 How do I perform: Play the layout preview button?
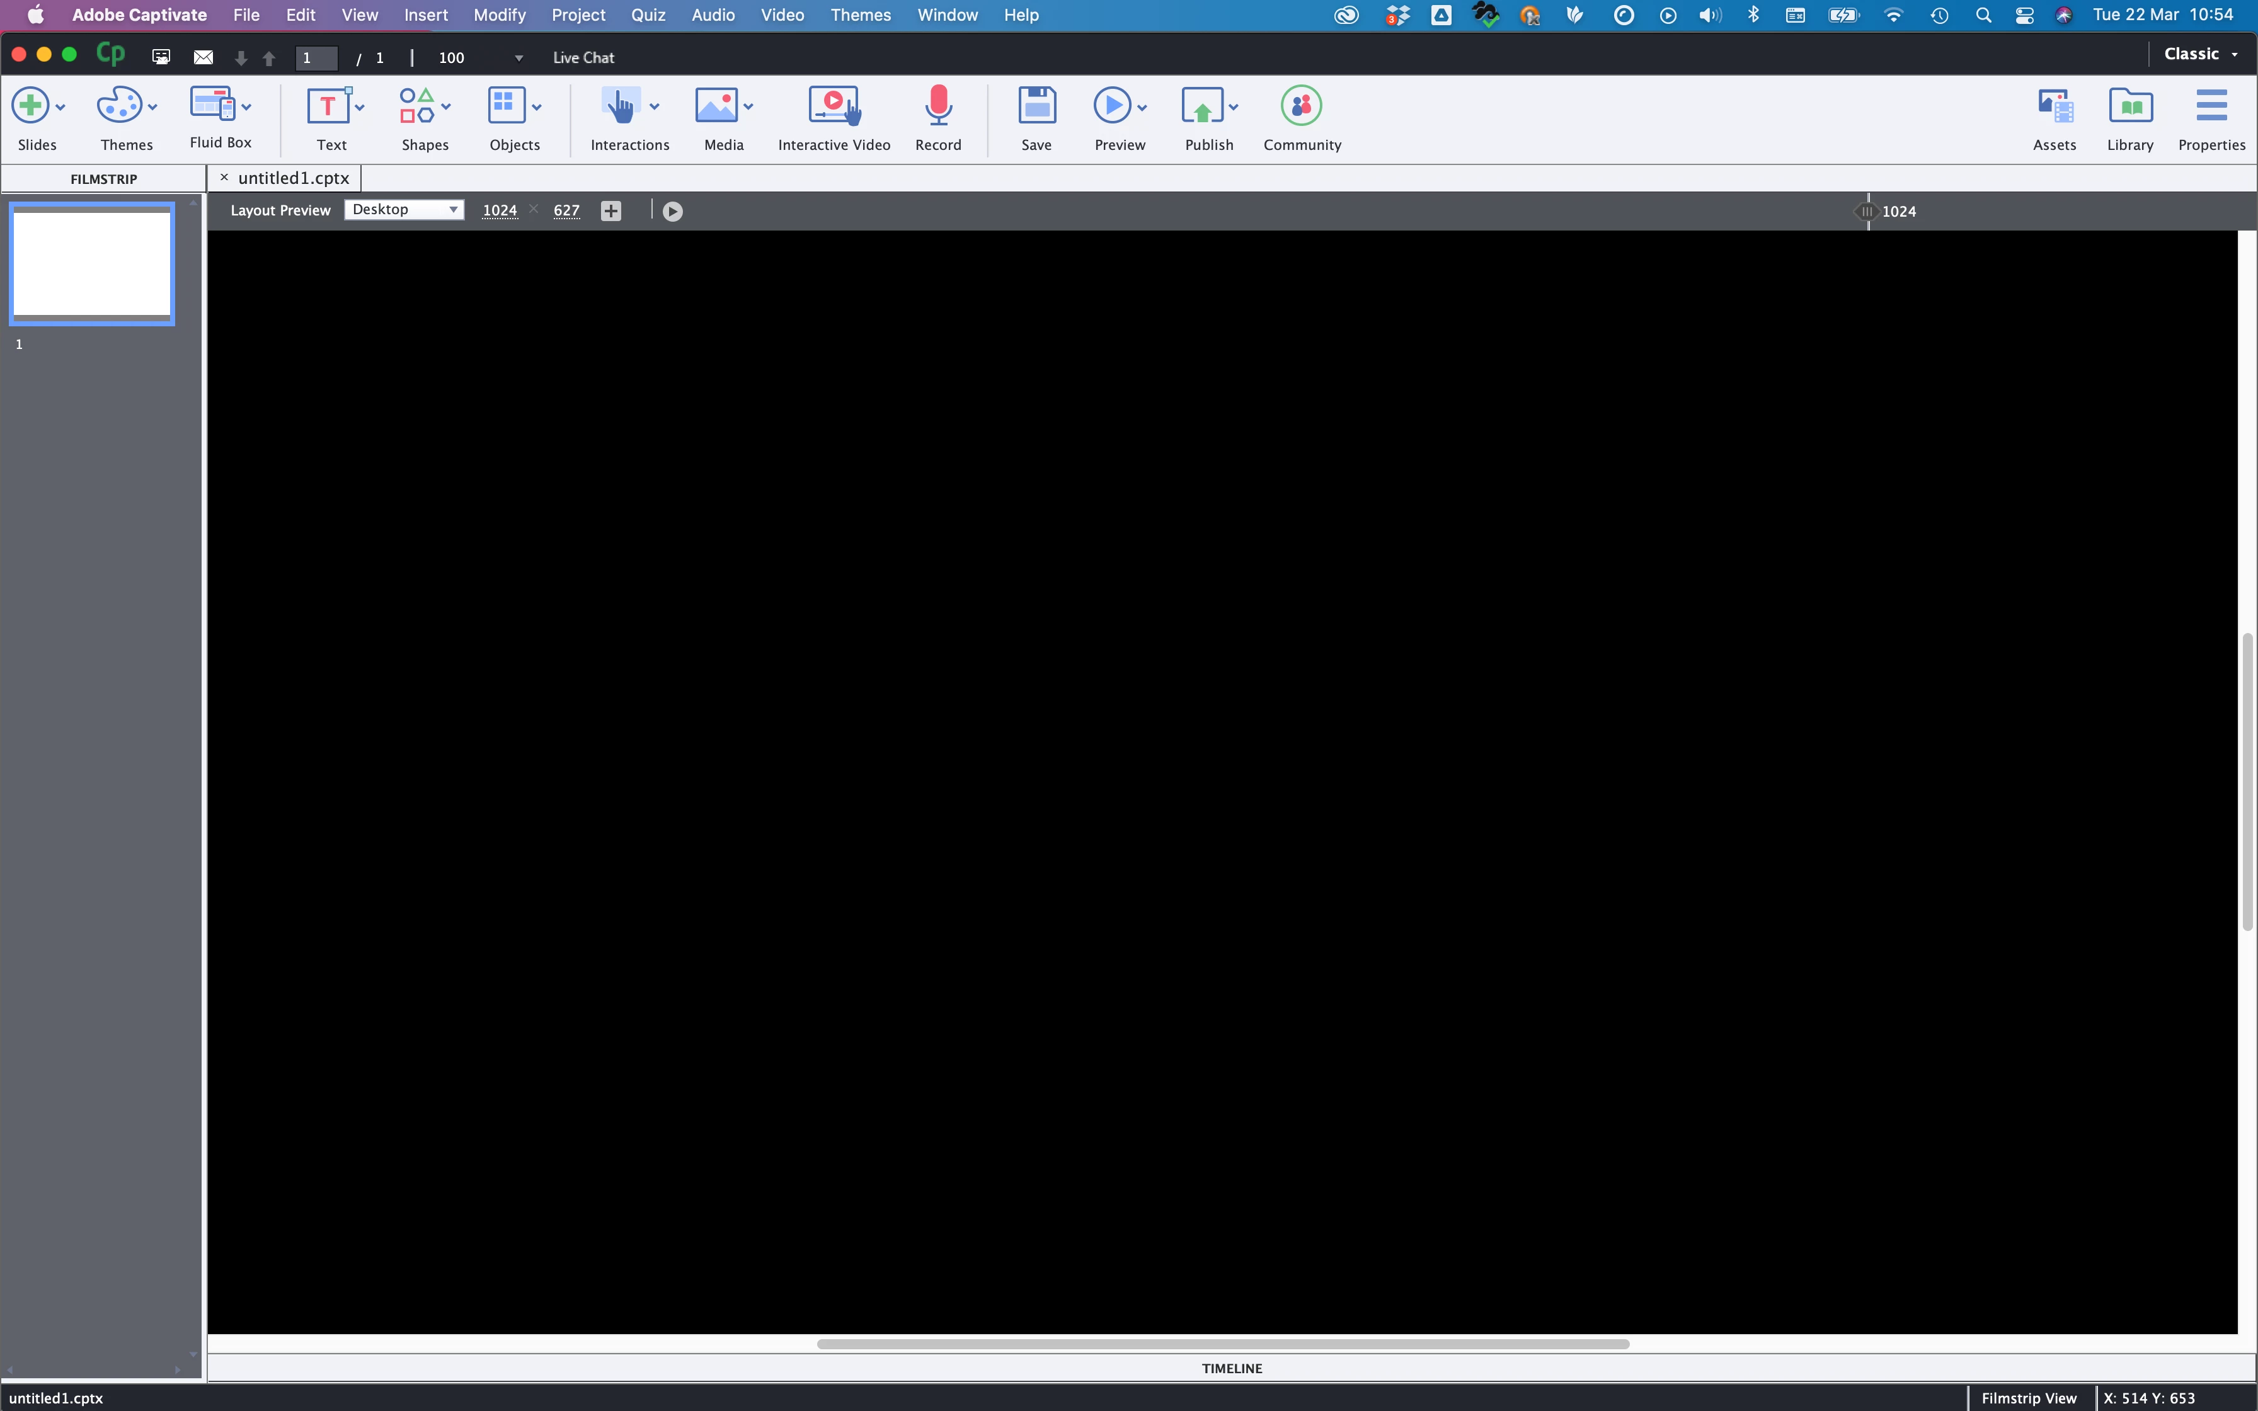(x=672, y=212)
